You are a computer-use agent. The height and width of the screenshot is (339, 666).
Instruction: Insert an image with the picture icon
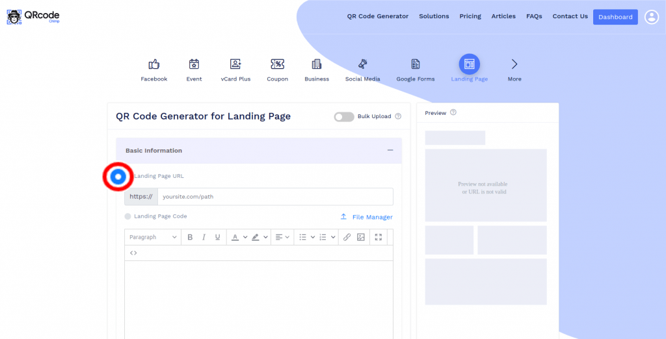pyautogui.click(x=360, y=237)
